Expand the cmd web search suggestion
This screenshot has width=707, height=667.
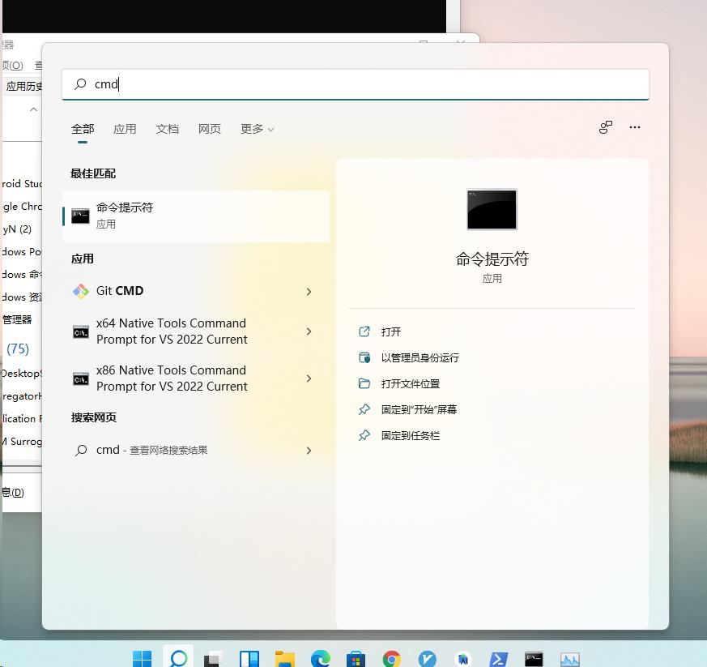coord(309,450)
